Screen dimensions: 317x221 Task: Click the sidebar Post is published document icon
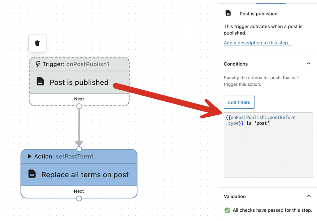pyautogui.click(x=228, y=13)
